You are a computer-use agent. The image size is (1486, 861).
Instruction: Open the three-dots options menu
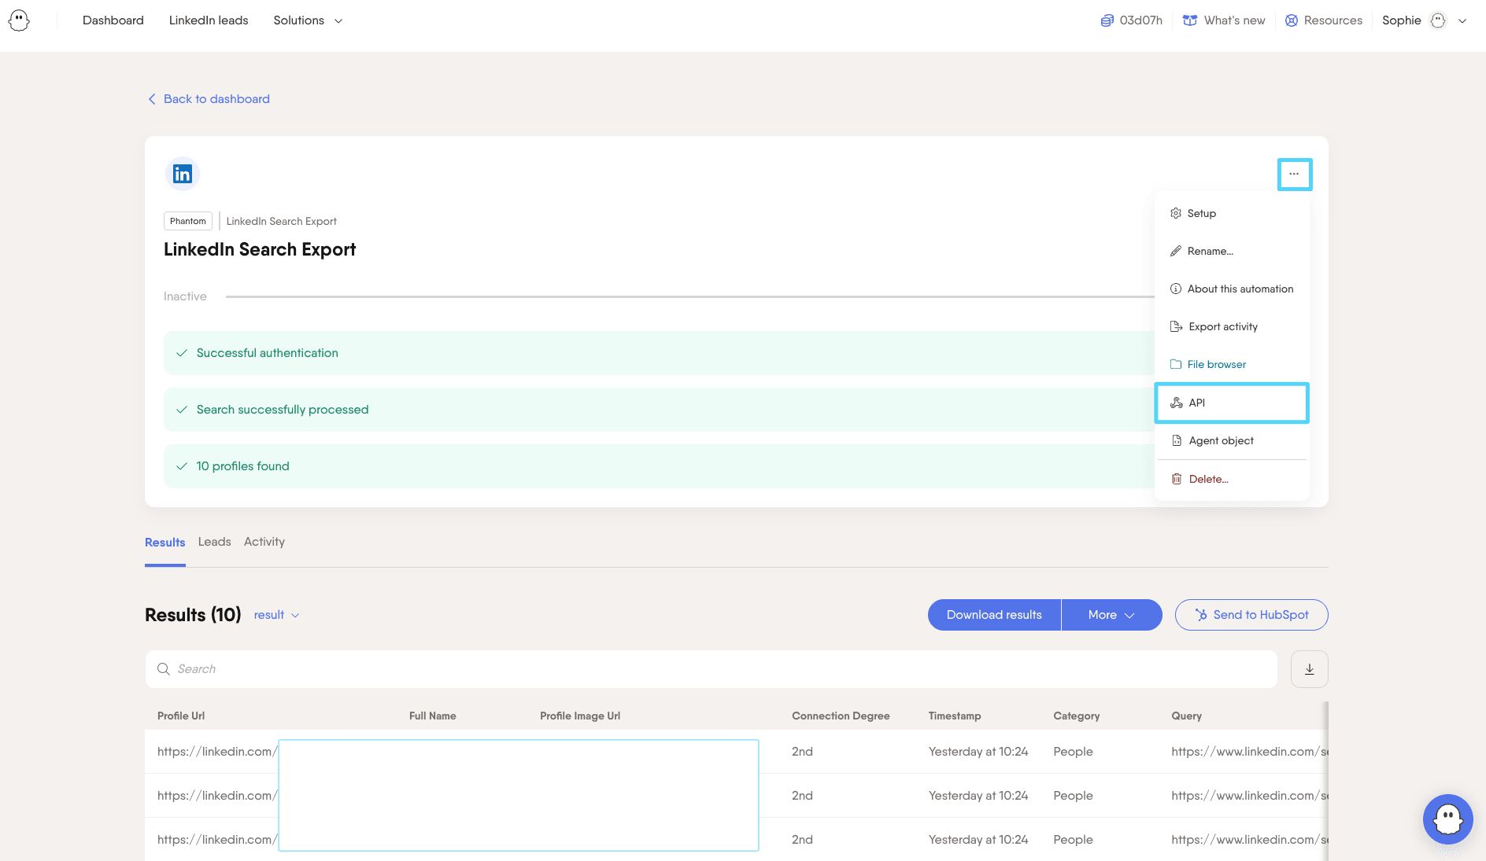click(1294, 174)
